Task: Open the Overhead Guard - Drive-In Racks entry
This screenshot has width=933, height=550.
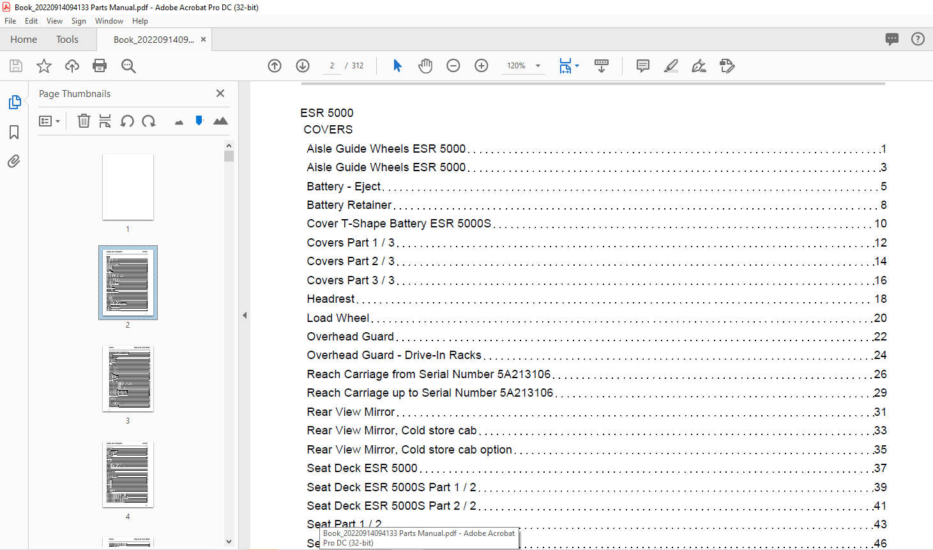Action: 596,355
